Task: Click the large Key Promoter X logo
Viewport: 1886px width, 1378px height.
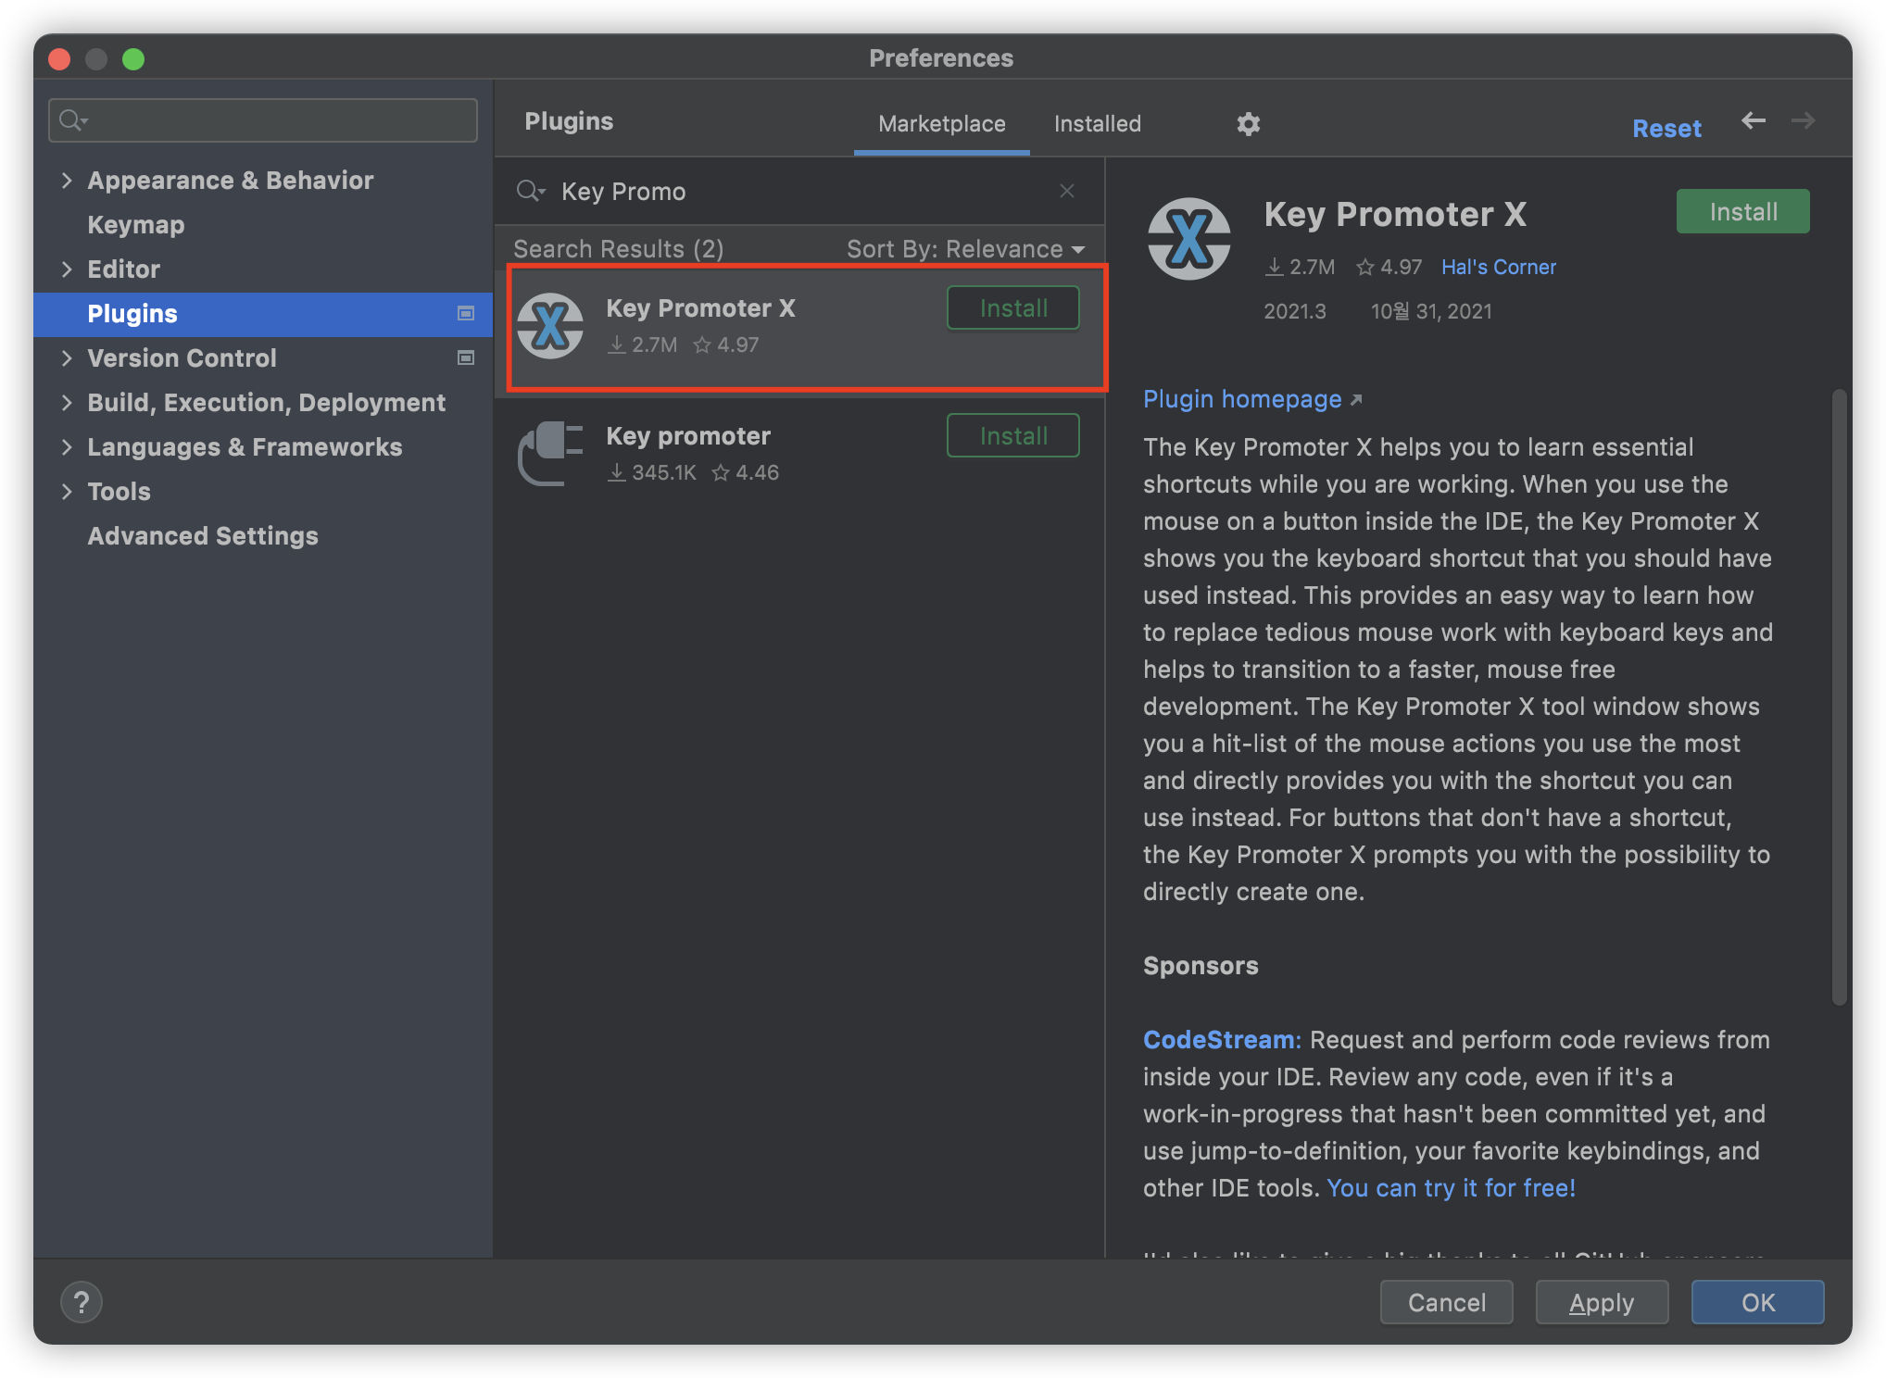Action: pyautogui.click(x=1188, y=239)
